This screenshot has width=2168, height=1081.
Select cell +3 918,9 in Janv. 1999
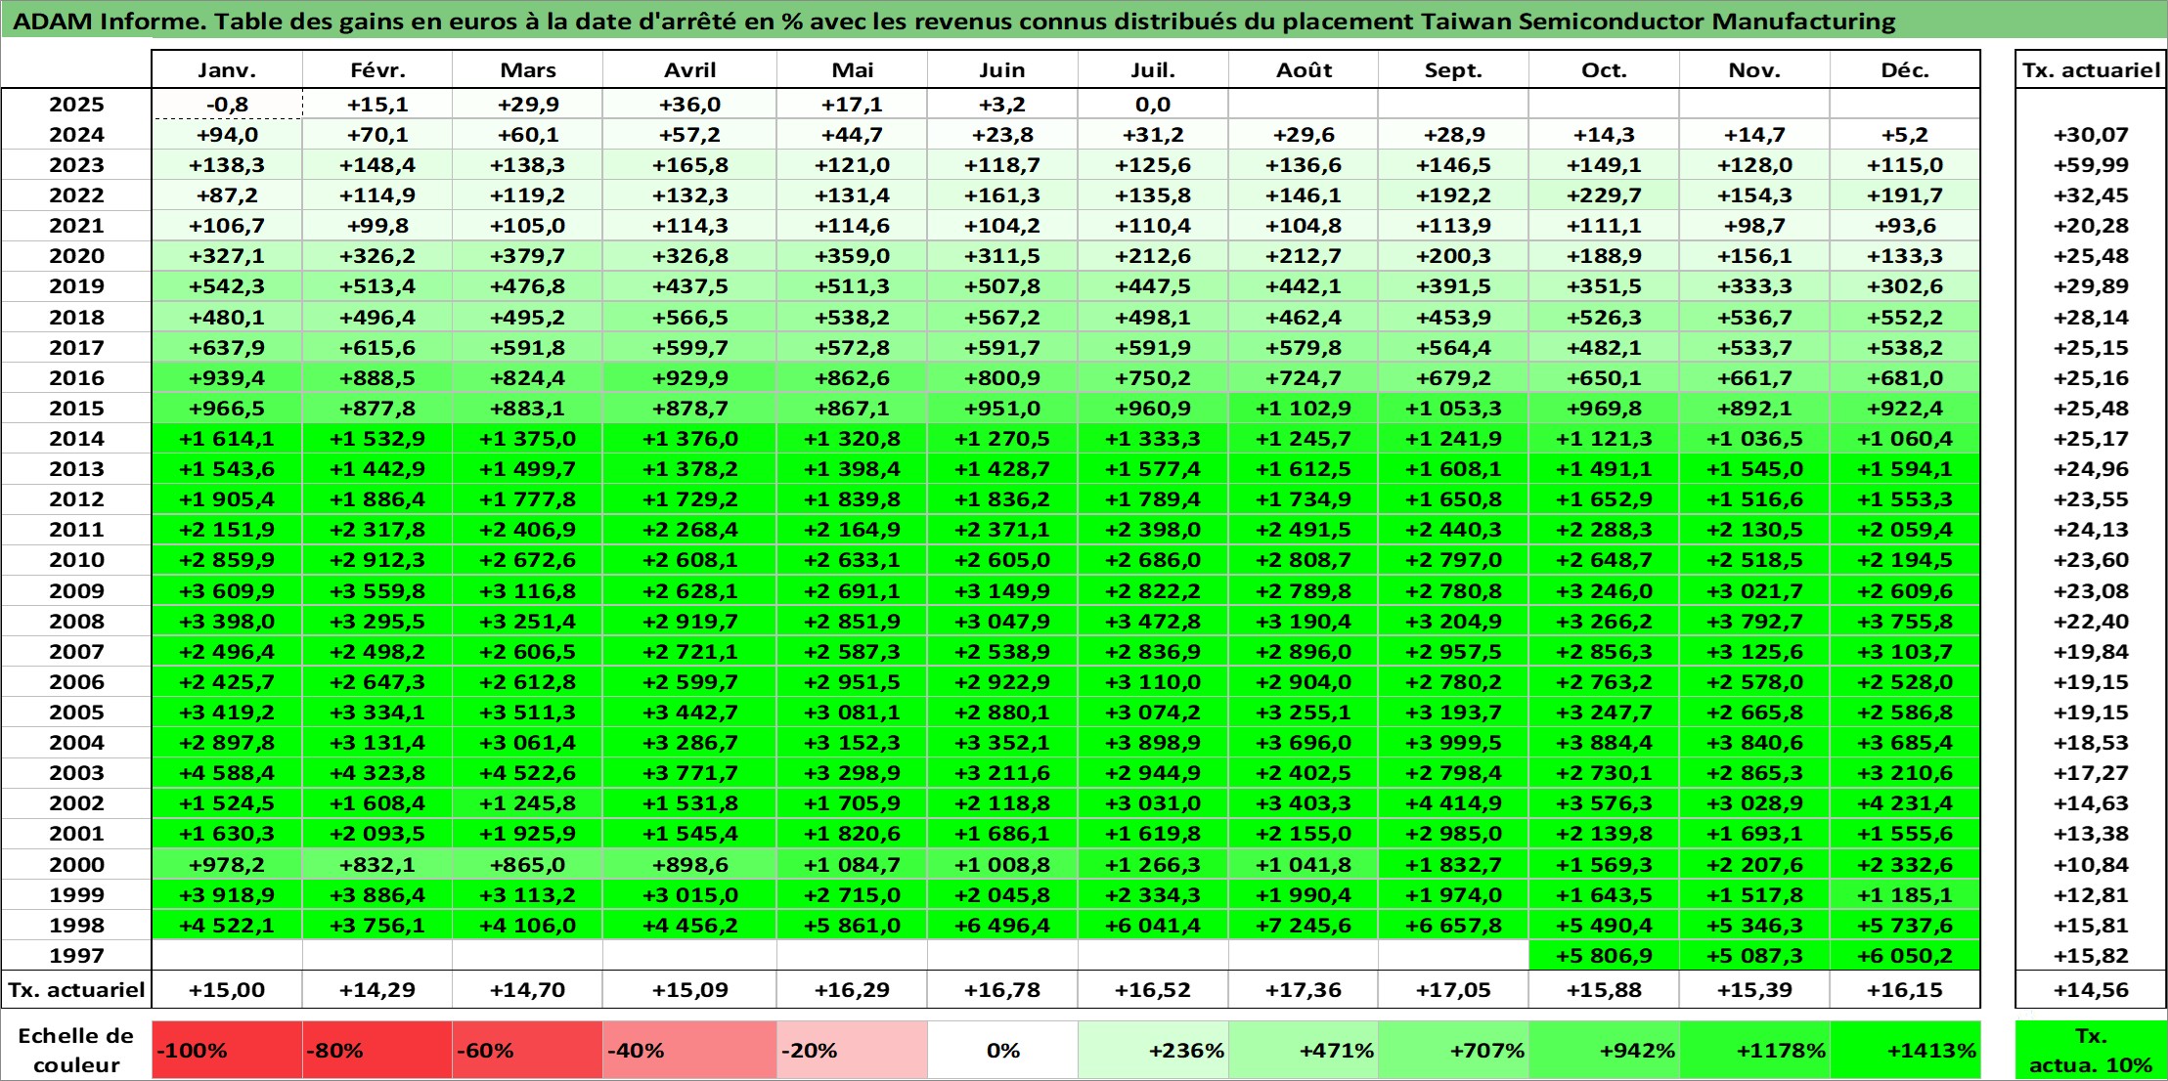pos(227,894)
